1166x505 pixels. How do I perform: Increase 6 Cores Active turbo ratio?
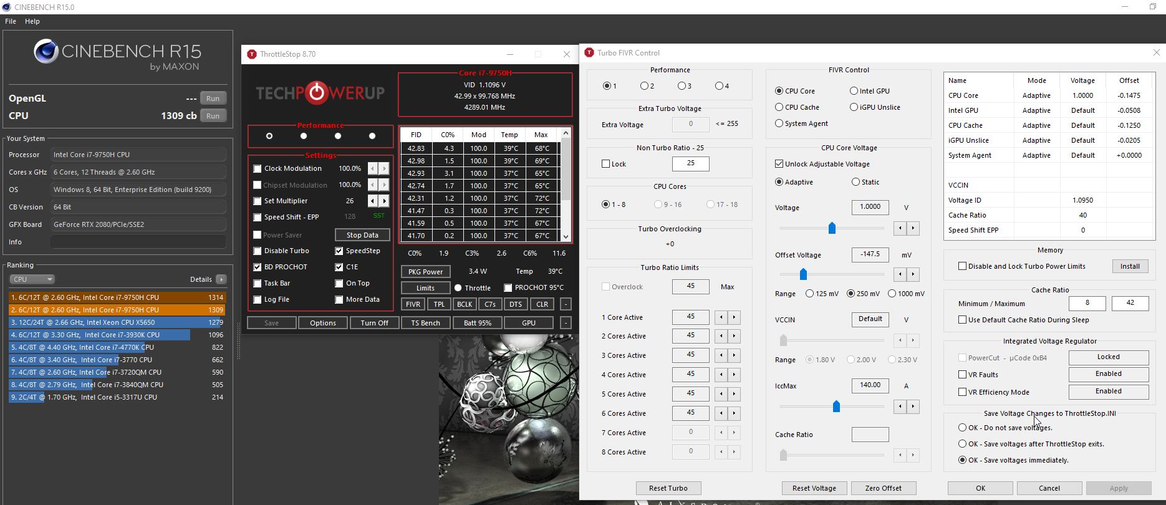(x=734, y=413)
